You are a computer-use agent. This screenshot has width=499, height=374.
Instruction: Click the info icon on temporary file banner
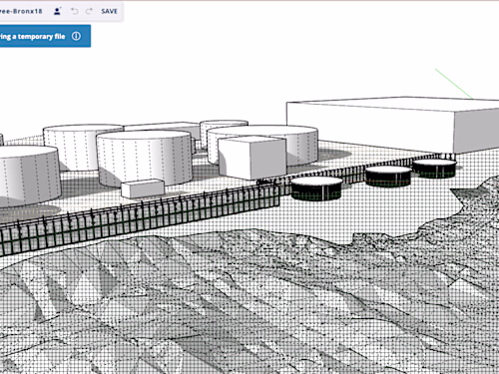(x=76, y=36)
